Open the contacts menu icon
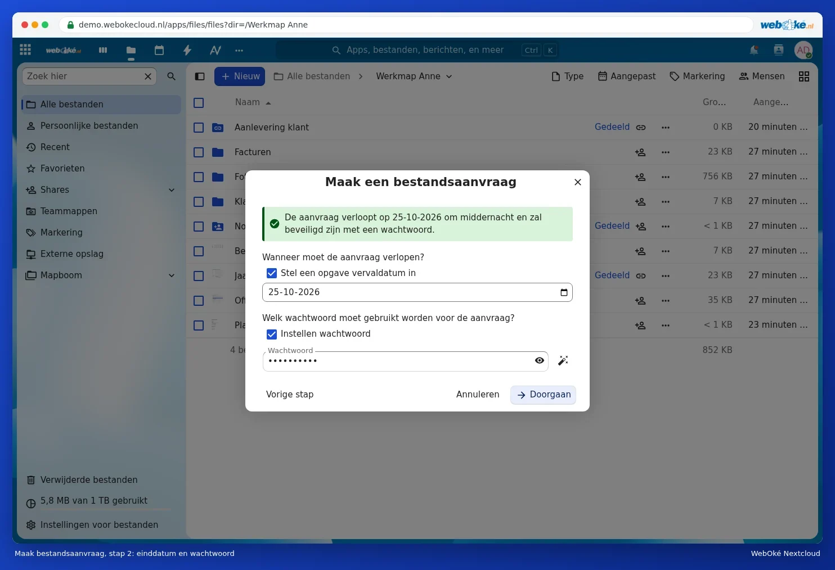The image size is (835, 570). (779, 50)
